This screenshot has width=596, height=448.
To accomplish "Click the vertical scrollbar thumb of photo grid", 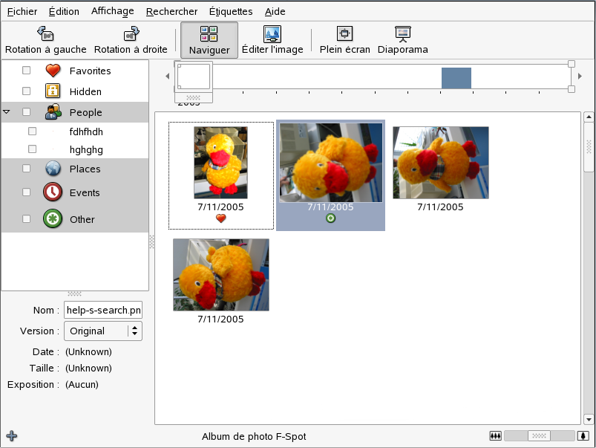I will click(589, 147).
